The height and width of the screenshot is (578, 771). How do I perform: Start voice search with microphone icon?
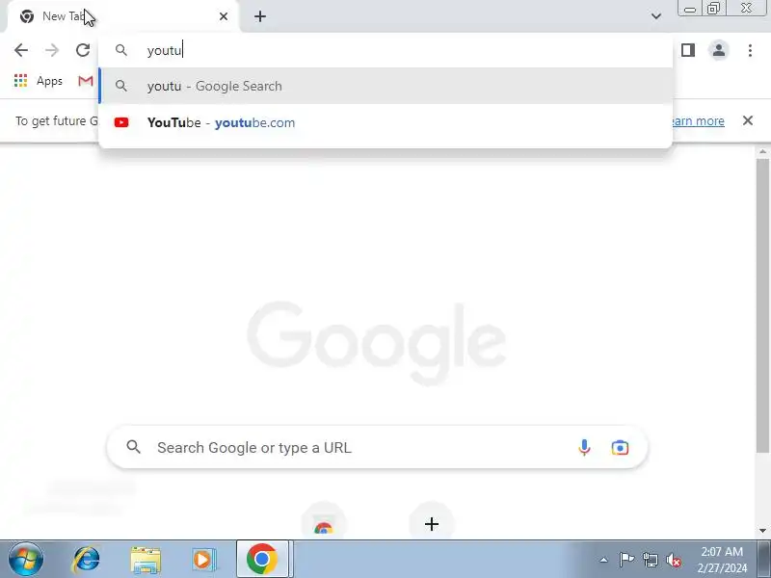tap(584, 447)
